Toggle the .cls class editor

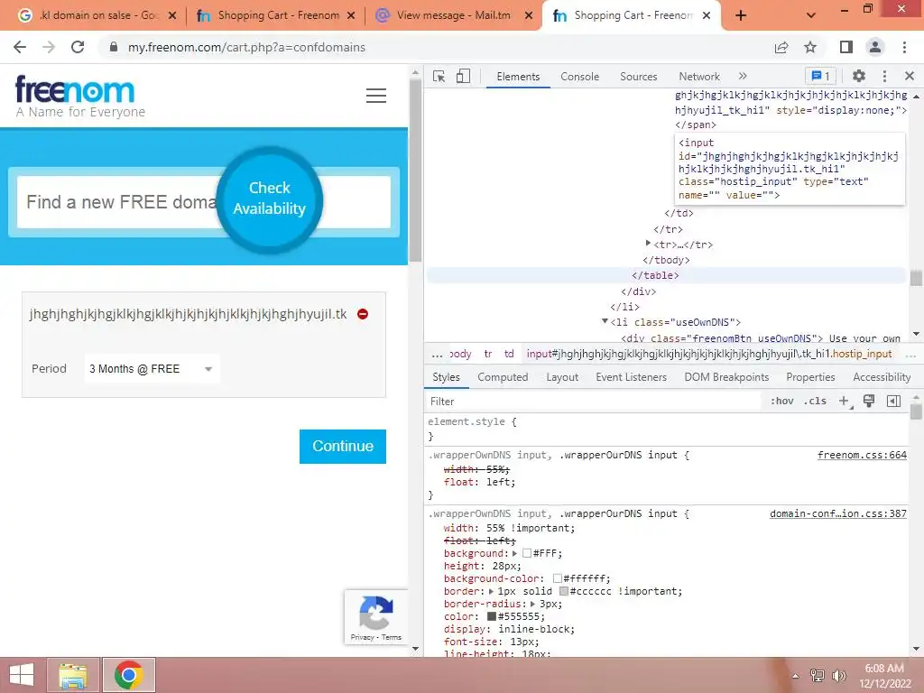[x=815, y=402]
